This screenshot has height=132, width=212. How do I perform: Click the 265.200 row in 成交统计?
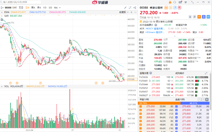point(192,81)
